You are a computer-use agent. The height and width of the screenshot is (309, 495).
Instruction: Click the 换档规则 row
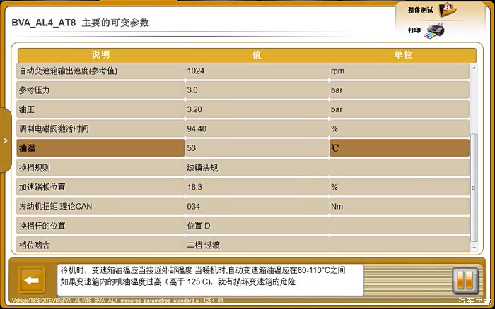coord(100,168)
